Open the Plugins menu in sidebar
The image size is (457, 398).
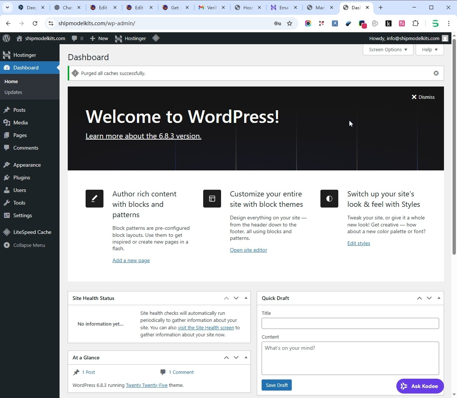(22, 177)
